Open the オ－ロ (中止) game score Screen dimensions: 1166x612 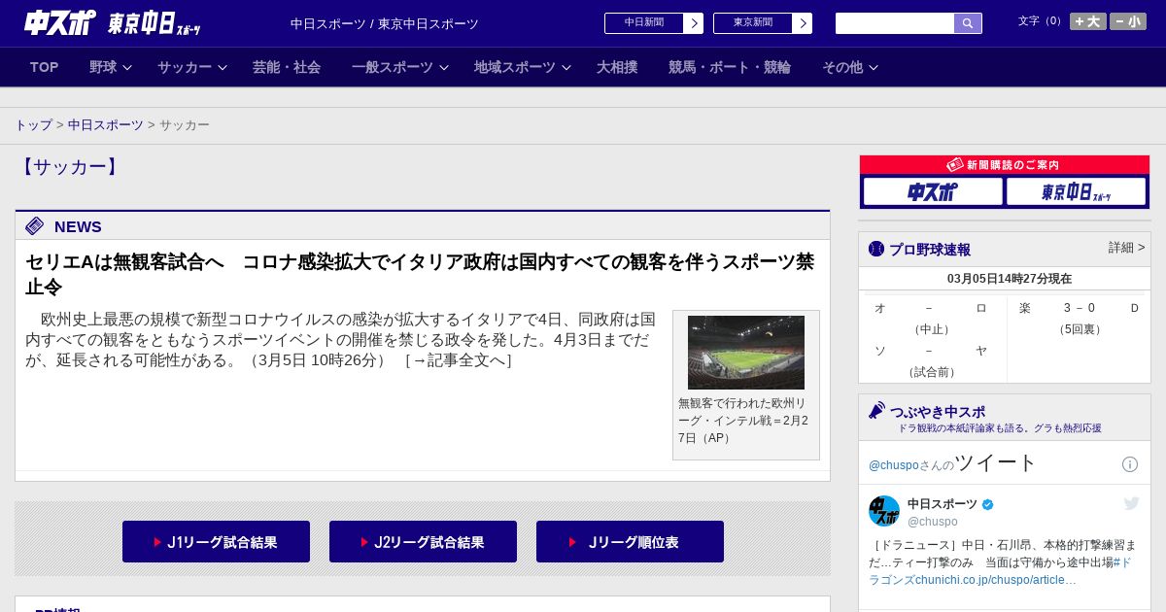931,319
